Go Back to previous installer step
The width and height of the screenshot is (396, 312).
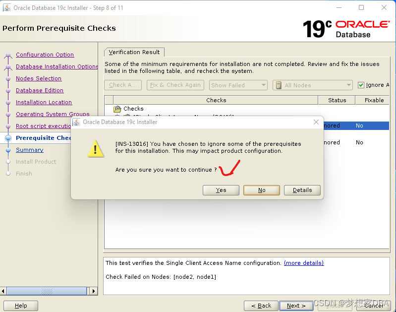pos(261,306)
